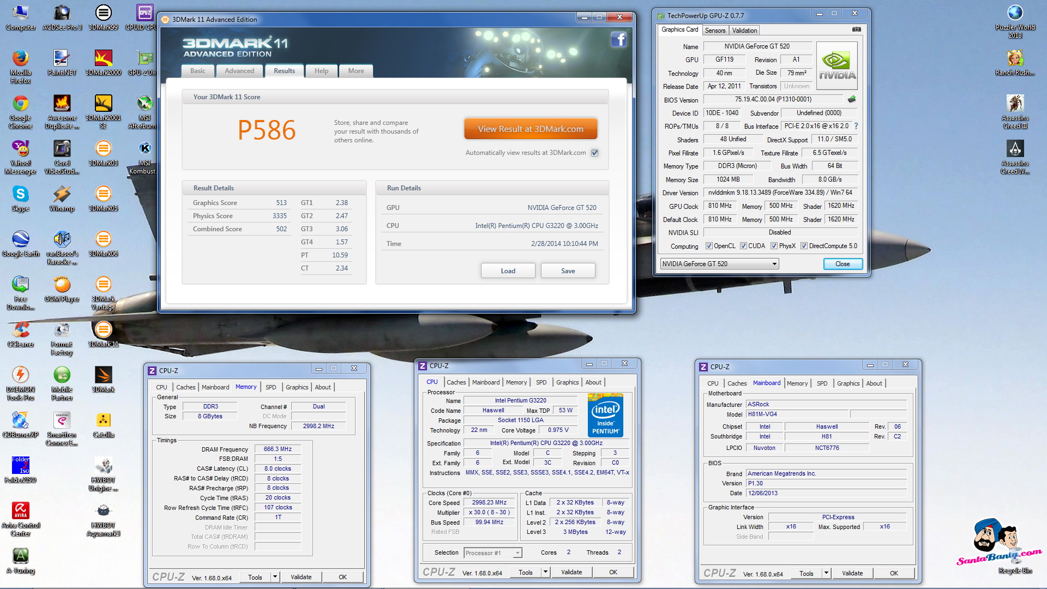Open the 3DMark Vantage desktop icon
This screenshot has width=1047, height=589.
click(103, 293)
